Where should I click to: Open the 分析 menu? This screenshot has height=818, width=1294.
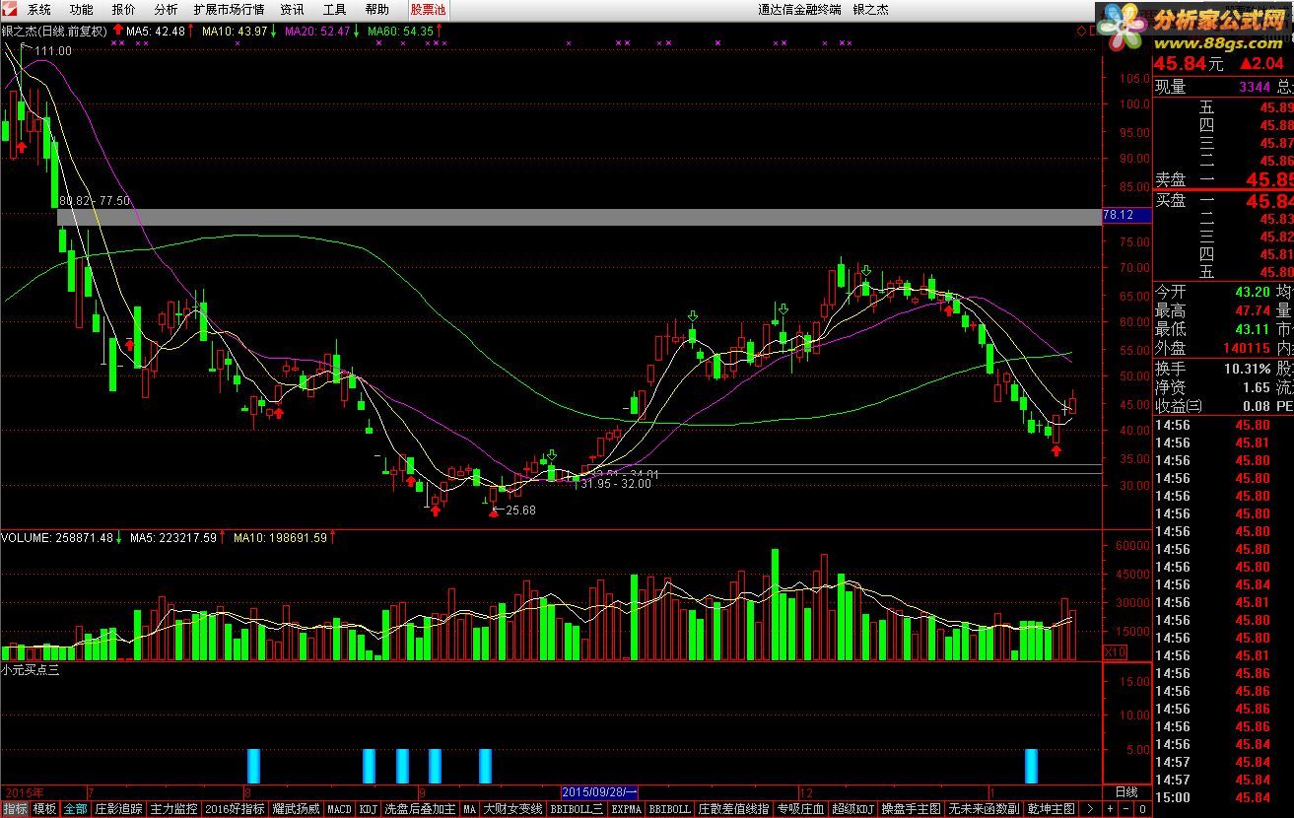click(x=167, y=10)
